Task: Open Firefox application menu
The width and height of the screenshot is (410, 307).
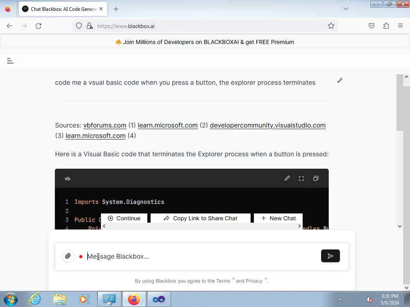Action: [x=400, y=26]
